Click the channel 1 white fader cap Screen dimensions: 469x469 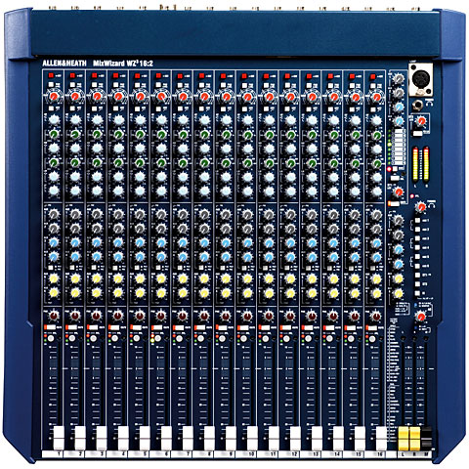tap(59, 438)
